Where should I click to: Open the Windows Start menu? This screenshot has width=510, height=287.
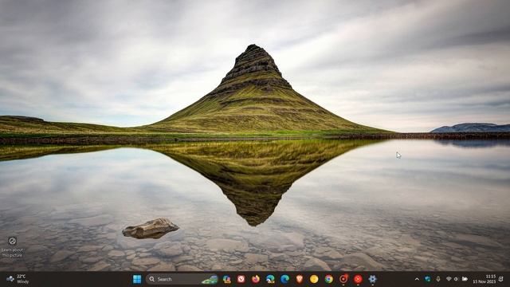(x=137, y=279)
